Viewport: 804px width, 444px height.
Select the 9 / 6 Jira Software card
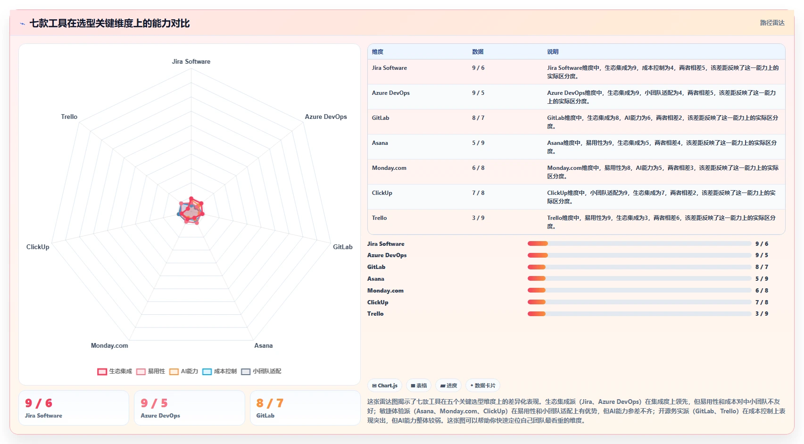74,408
